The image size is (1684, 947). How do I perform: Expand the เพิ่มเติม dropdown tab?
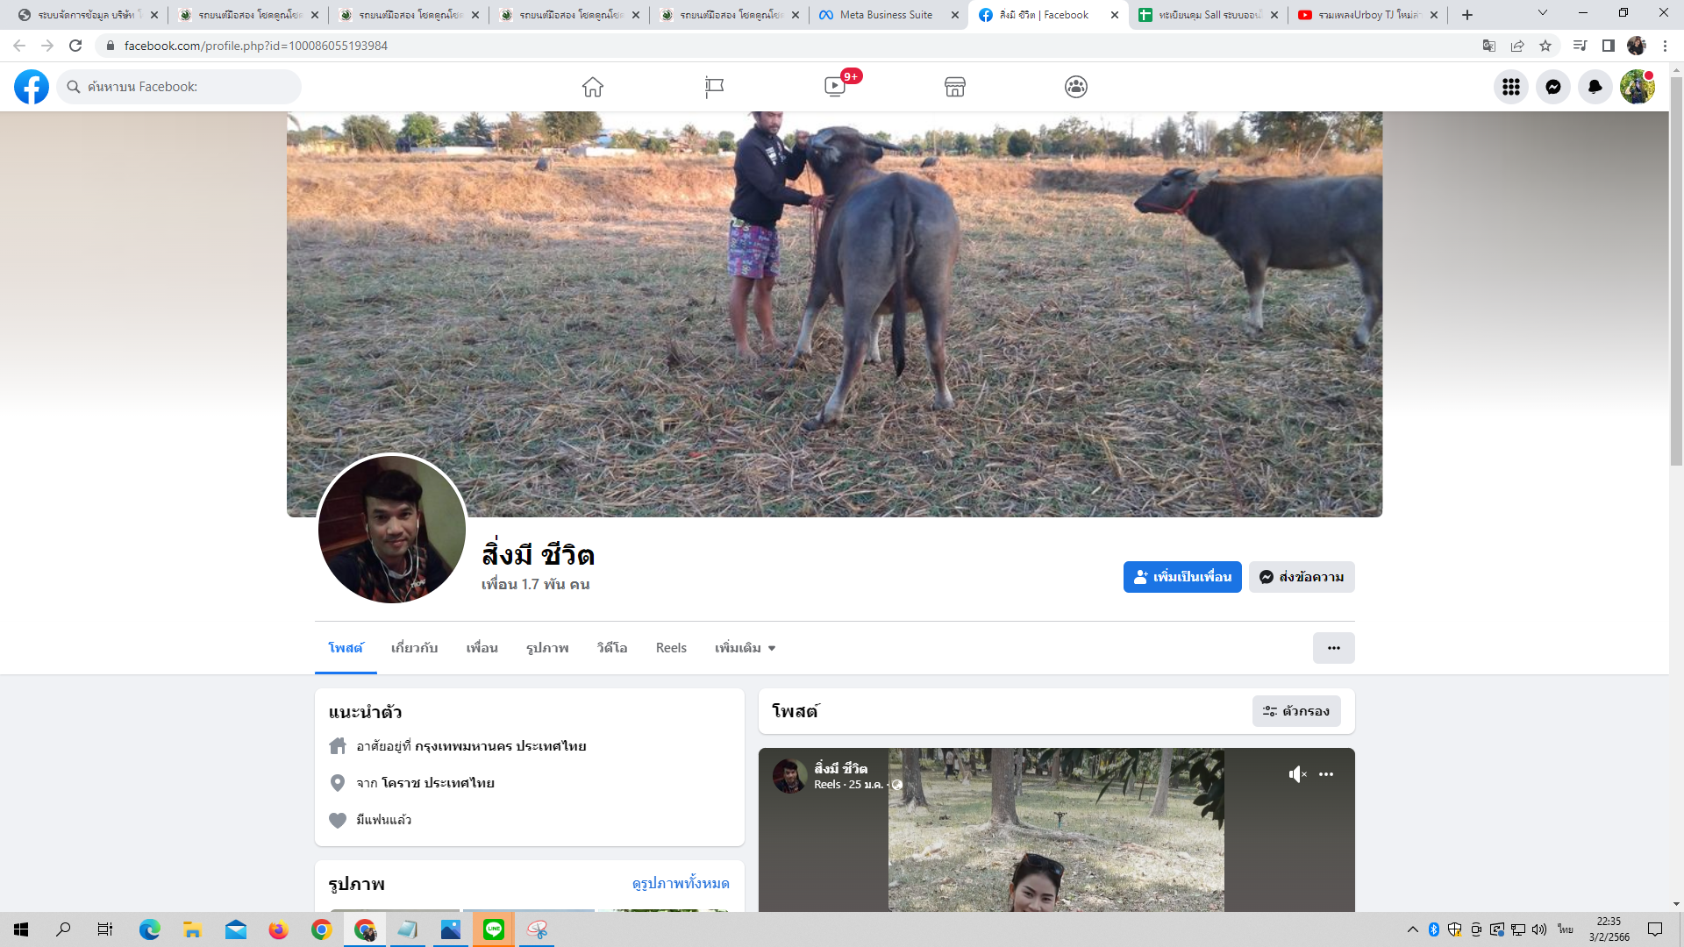[745, 648]
